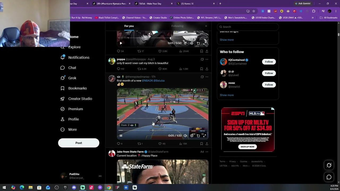Reply to the NBA 2K post with 4 replies

[x=120, y=144]
